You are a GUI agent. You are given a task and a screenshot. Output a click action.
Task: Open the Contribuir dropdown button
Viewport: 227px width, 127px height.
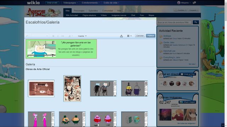tap(181, 10)
